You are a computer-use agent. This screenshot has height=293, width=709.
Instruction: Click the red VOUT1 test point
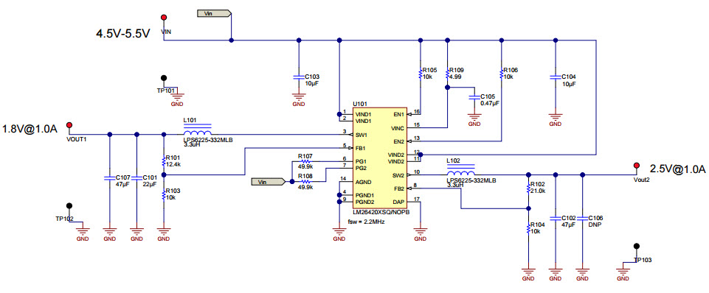click(69, 124)
